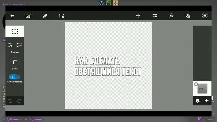Toggle layer visibility circle on thumbnail
217x122 pixels.
[x=196, y=84]
